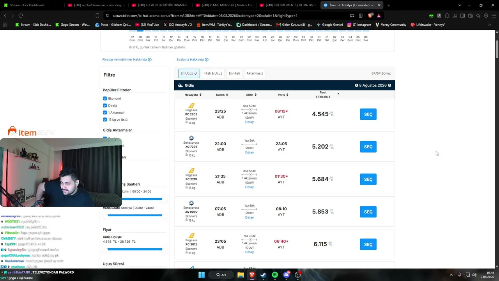Screen dimensions: 499x281
Task: Click the browser back arrow
Action: 5,16
